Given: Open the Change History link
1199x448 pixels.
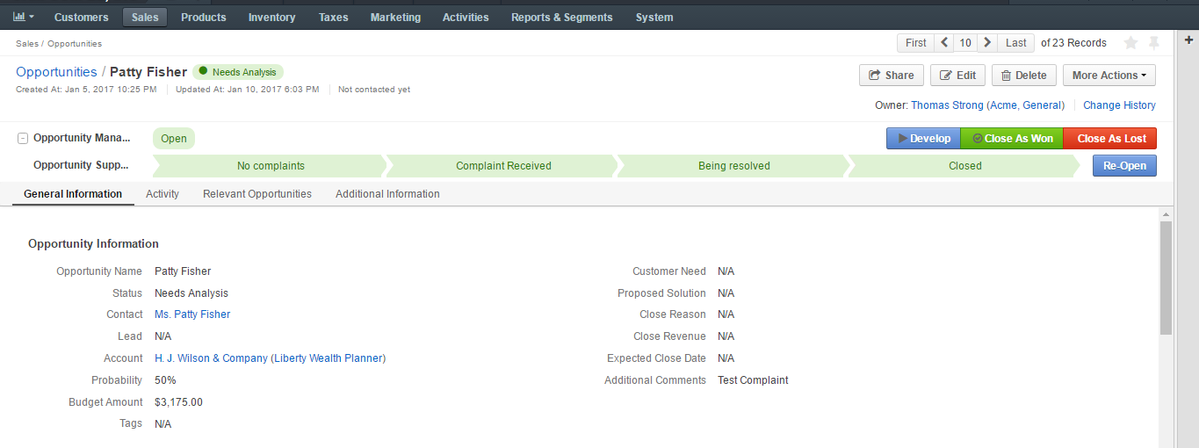Looking at the screenshot, I should coord(1120,105).
